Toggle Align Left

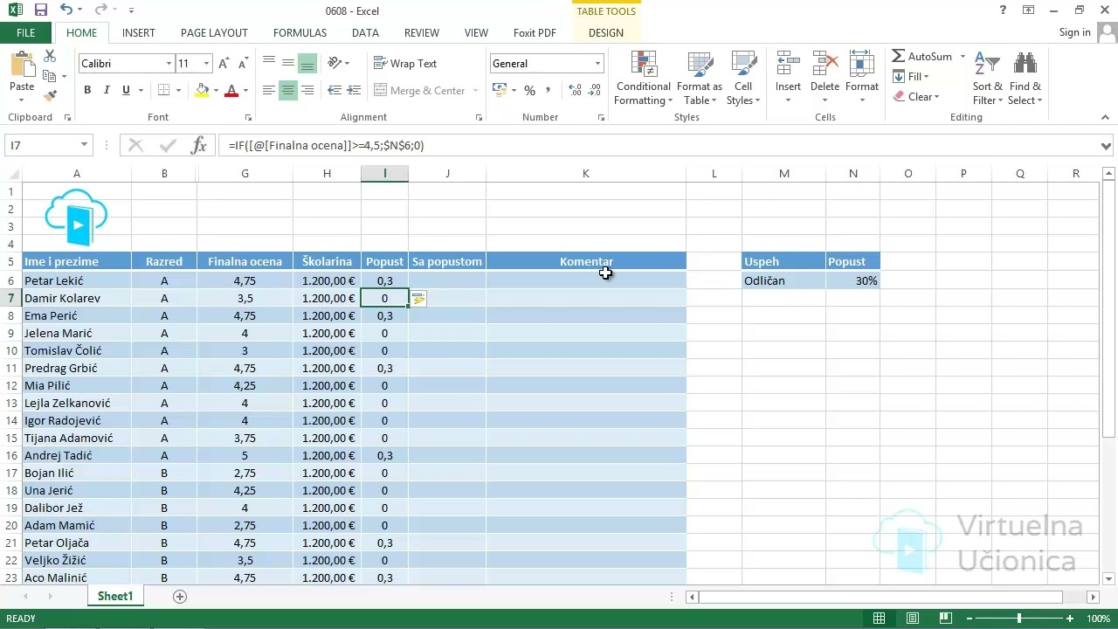[x=268, y=91]
